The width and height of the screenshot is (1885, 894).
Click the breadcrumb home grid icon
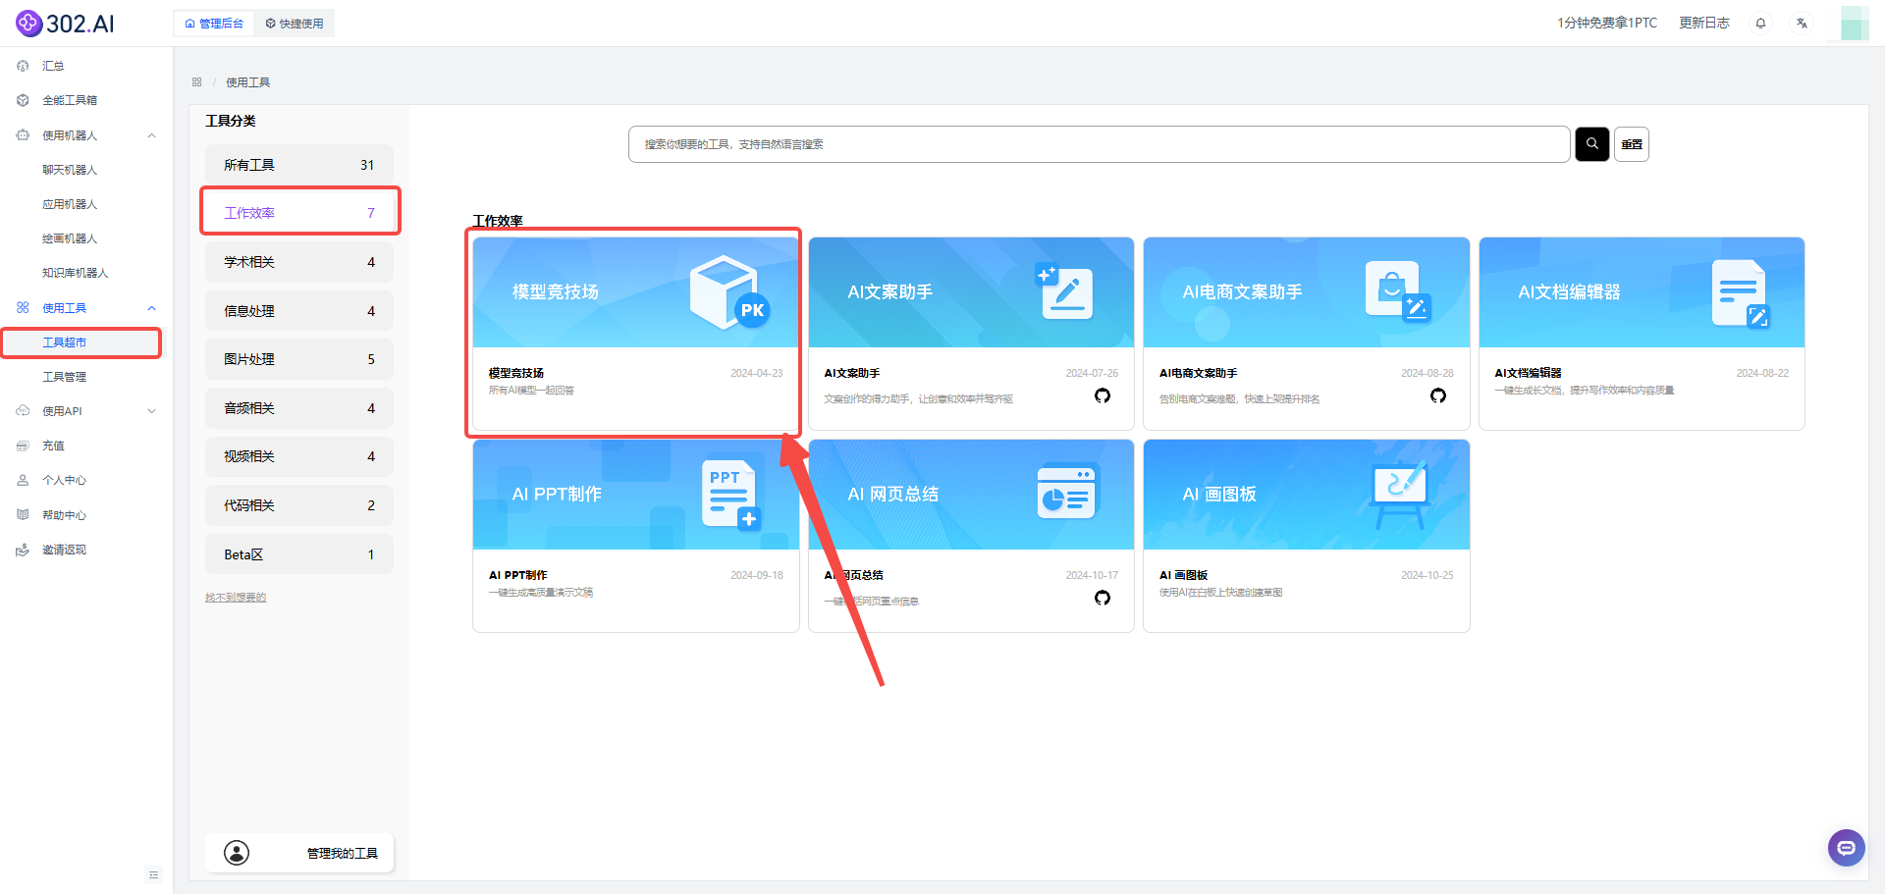[196, 82]
